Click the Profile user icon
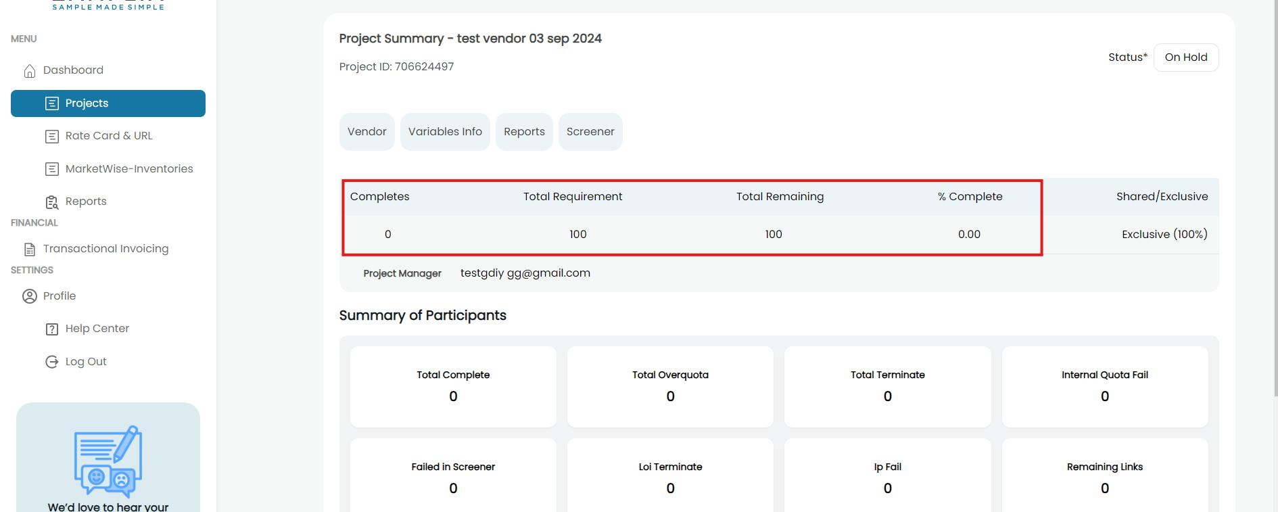Screen dimensions: 1278x512 [x=30, y=296]
